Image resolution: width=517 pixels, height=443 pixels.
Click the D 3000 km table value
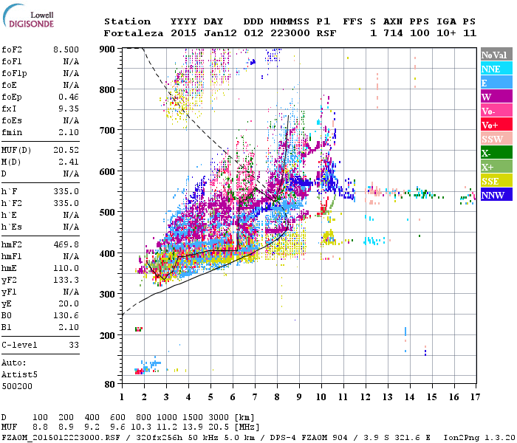click(219, 417)
